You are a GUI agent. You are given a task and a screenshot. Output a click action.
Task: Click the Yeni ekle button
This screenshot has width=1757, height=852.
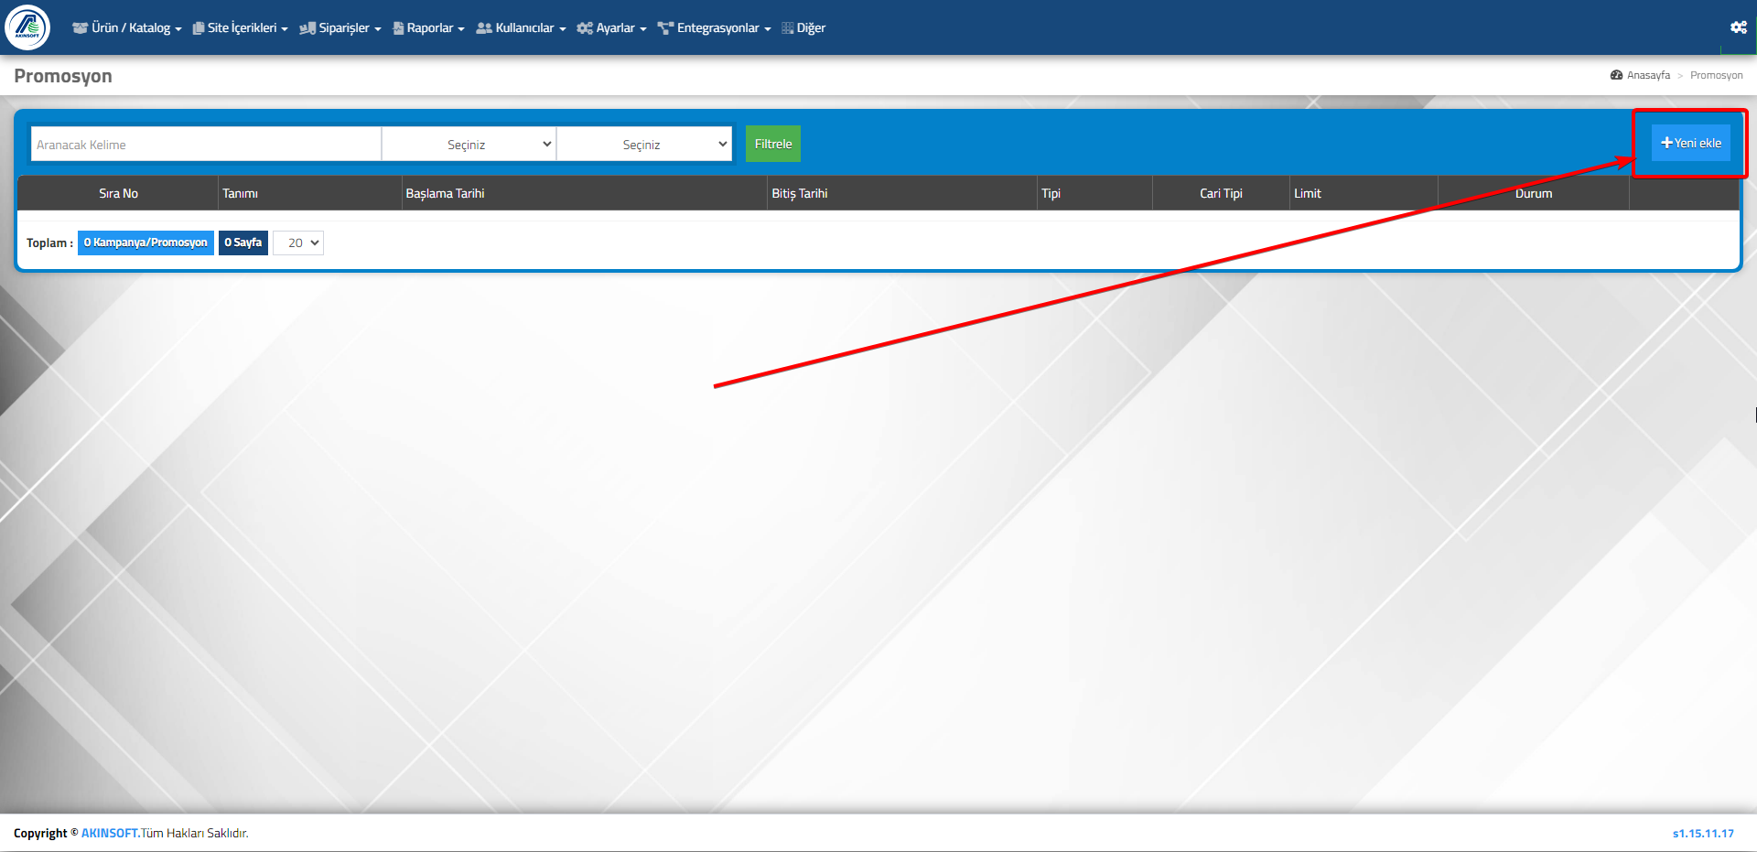[x=1691, y=143]
